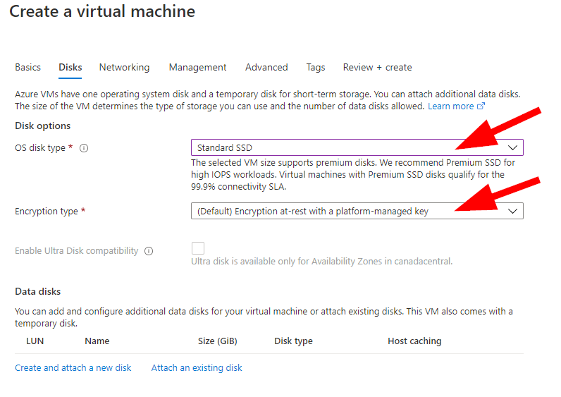
Task: Open the OS disk type dropdown
Action: point(357,147)
